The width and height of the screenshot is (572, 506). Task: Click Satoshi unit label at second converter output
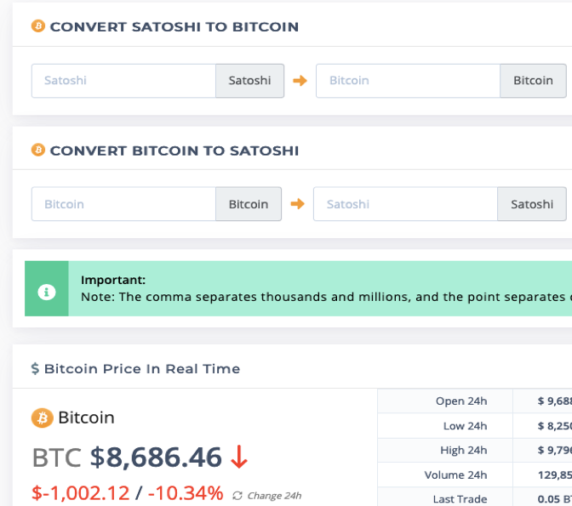(532, 204)
